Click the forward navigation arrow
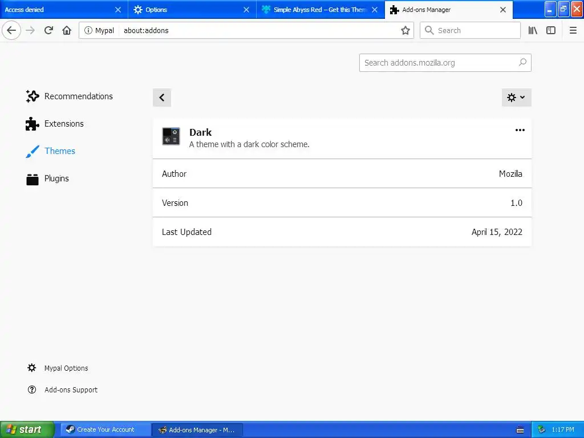 (x=30, y=30)
